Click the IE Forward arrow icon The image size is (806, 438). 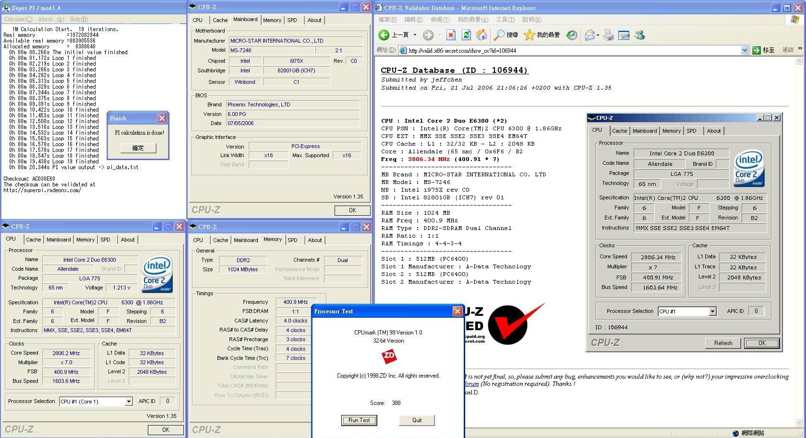coord(428,35)
